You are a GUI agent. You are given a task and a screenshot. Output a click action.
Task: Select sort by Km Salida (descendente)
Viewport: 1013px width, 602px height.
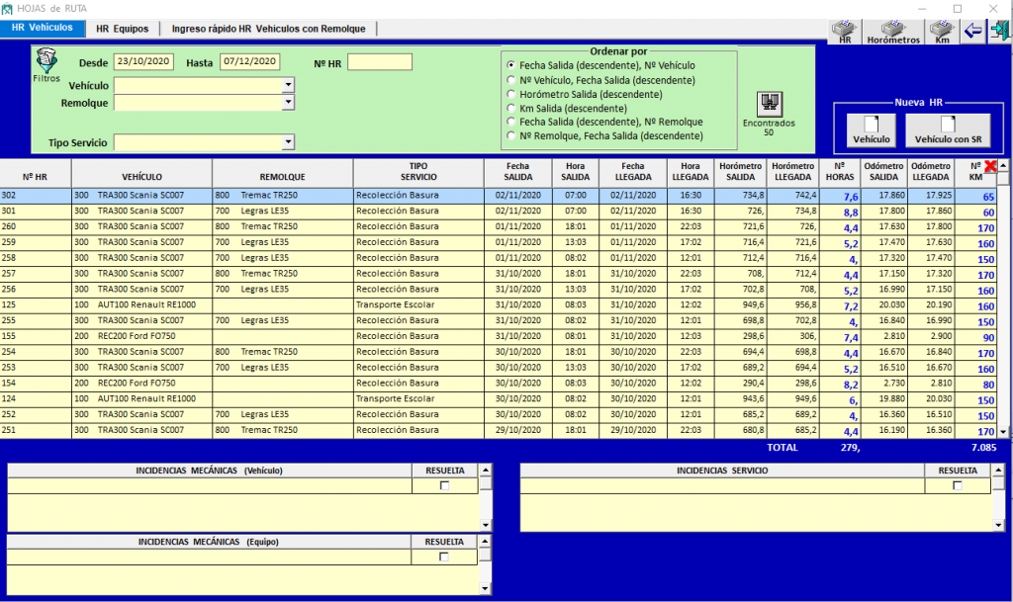(x=511, y=108)
